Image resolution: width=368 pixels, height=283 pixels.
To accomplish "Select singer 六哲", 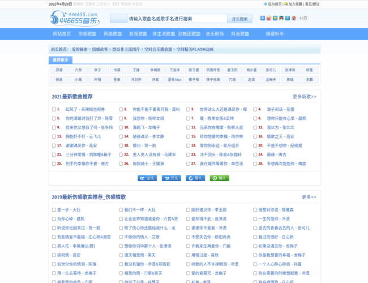I will pos(78,70).
